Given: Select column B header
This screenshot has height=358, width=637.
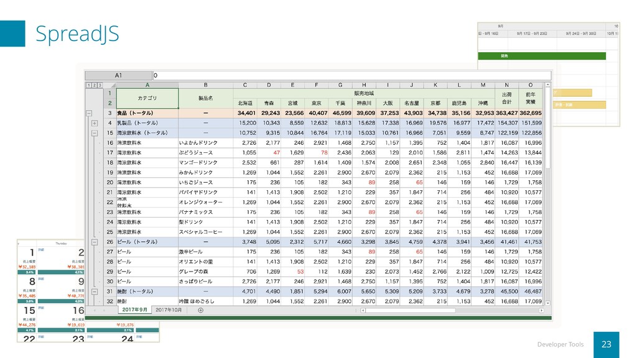Looking at the screenshot, I should coord(205,85).
